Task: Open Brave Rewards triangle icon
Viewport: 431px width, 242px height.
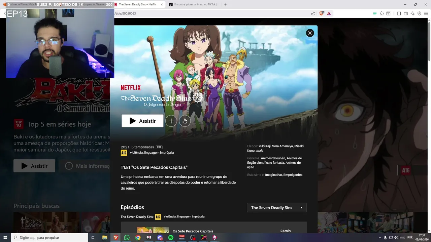Action: [x=329, y=13]
